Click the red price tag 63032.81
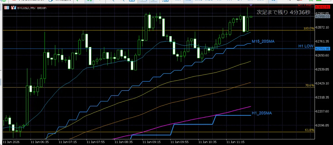Image resolution: width=333 pixels, height=145 pixels. pos(322,7)
